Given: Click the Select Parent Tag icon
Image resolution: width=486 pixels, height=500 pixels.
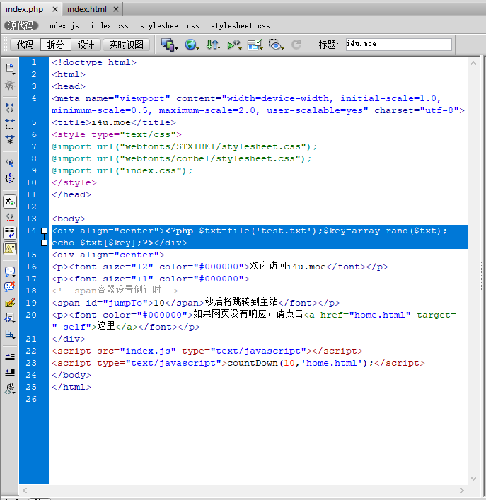Looking at the screenshot, I should click(x=10, y=162).
